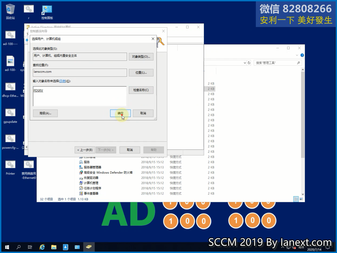
Task: Switch to Active Directory Users taskbar app
Action: (x=65, y=247)
